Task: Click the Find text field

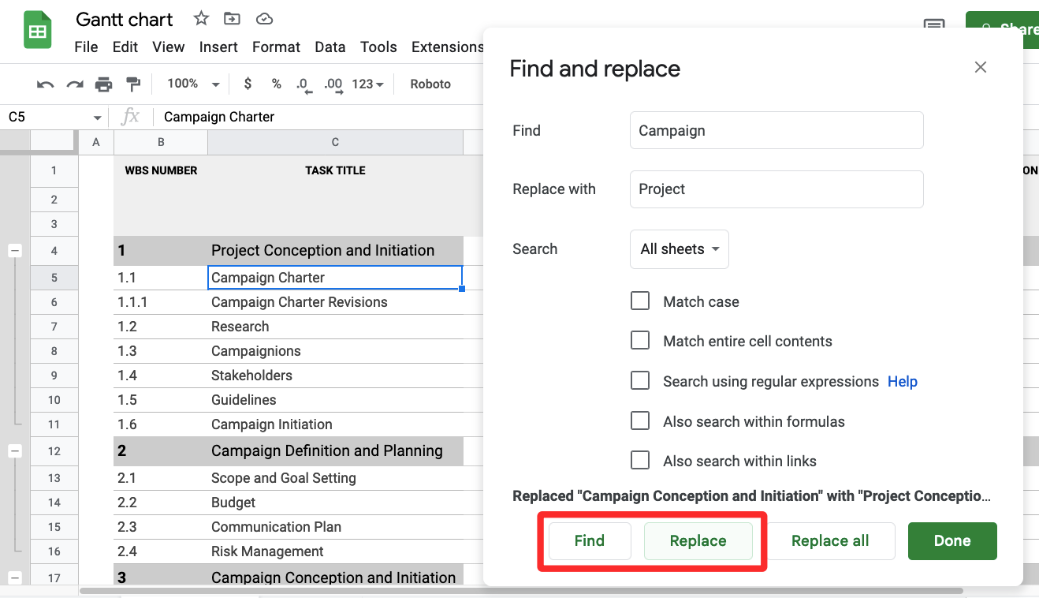Action: (776, 130)
